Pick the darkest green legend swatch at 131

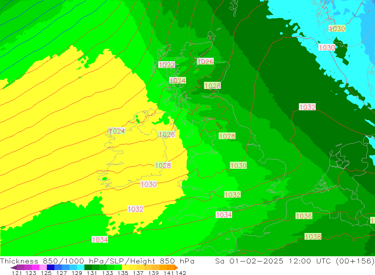pyautogui.click(x=88, y=267)
